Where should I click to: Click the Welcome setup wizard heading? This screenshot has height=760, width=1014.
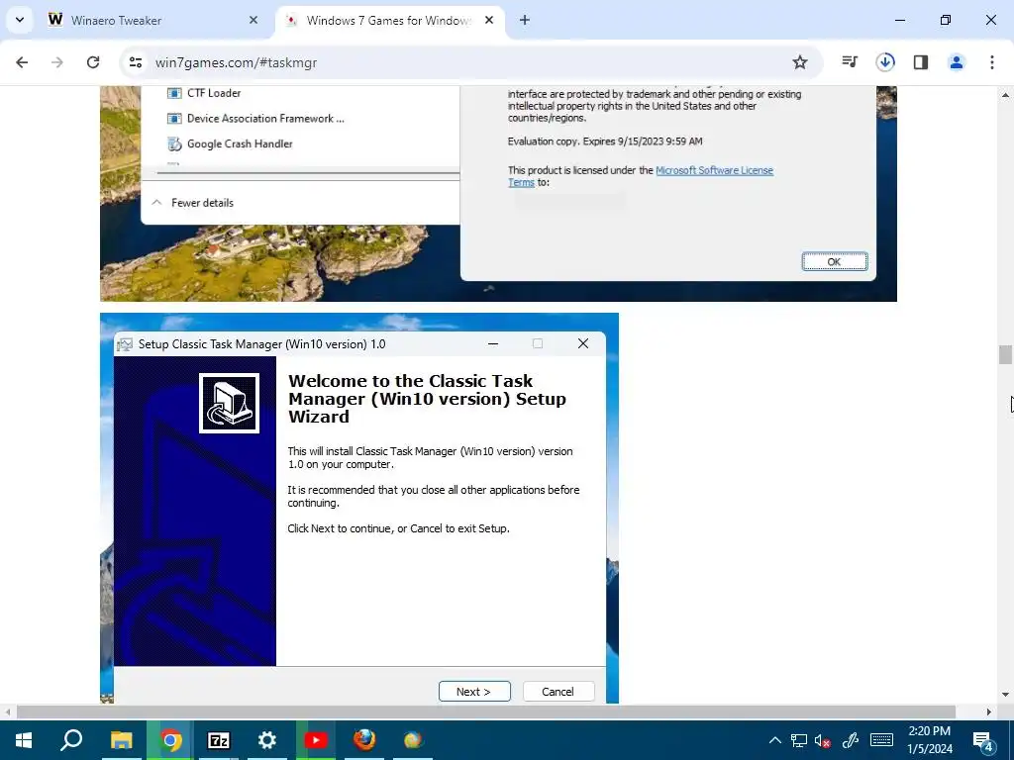click(x=427, y=399)
